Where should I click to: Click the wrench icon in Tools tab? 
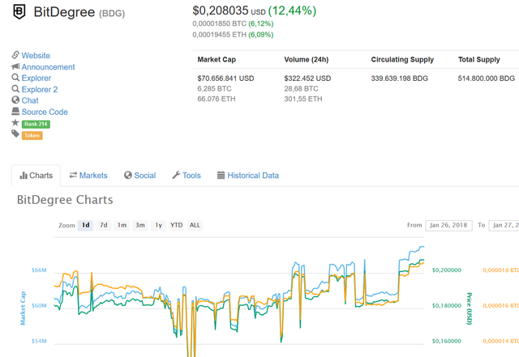pyautogui.click(x=176, y=175)
